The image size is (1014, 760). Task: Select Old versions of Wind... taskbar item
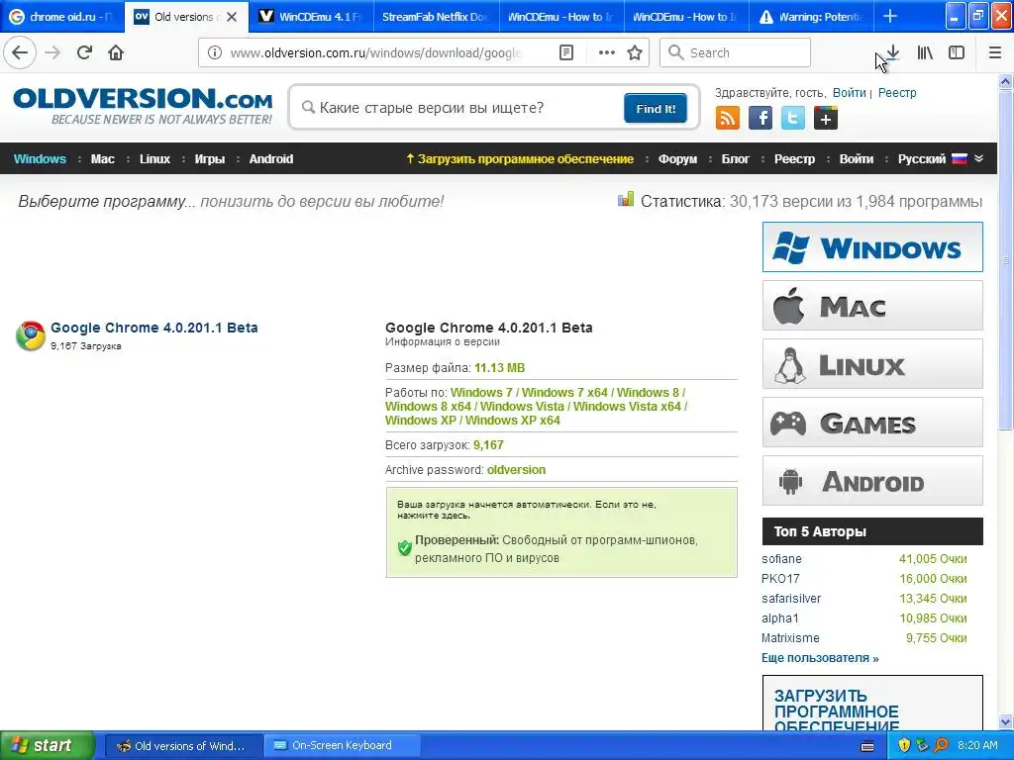(x=182, y=746)
